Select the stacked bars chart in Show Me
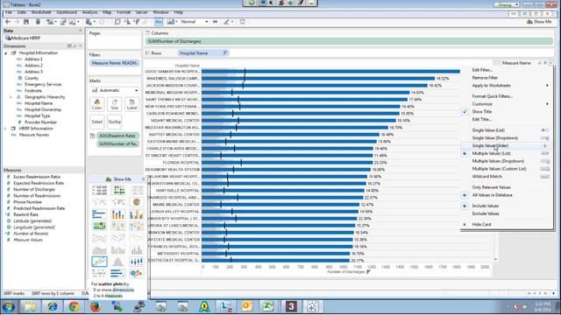Screen dimensions: 561x315 click(117, 214)
